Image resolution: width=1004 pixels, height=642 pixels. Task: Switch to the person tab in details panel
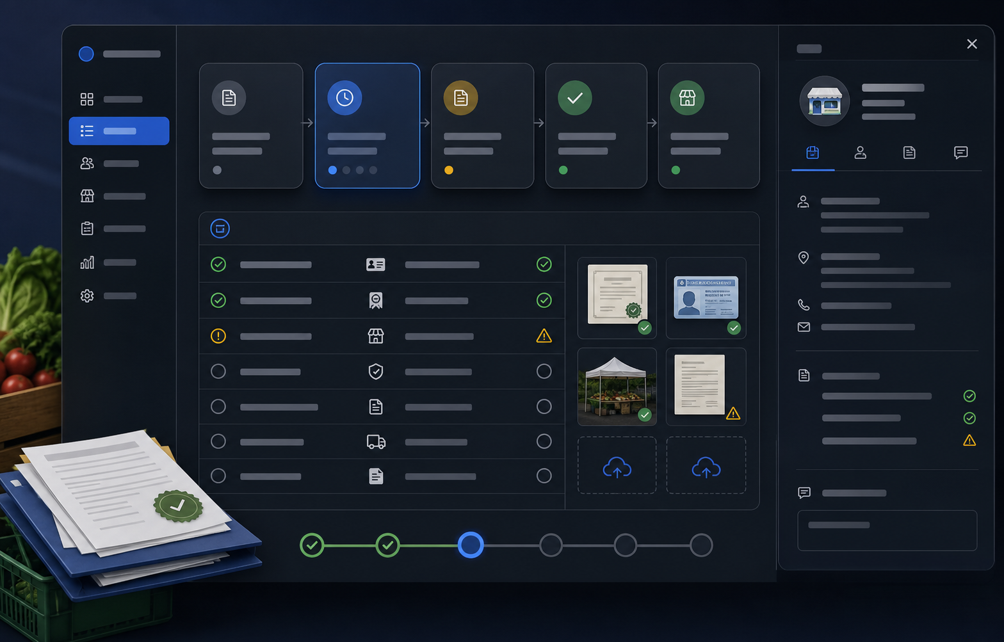point(861,152)
